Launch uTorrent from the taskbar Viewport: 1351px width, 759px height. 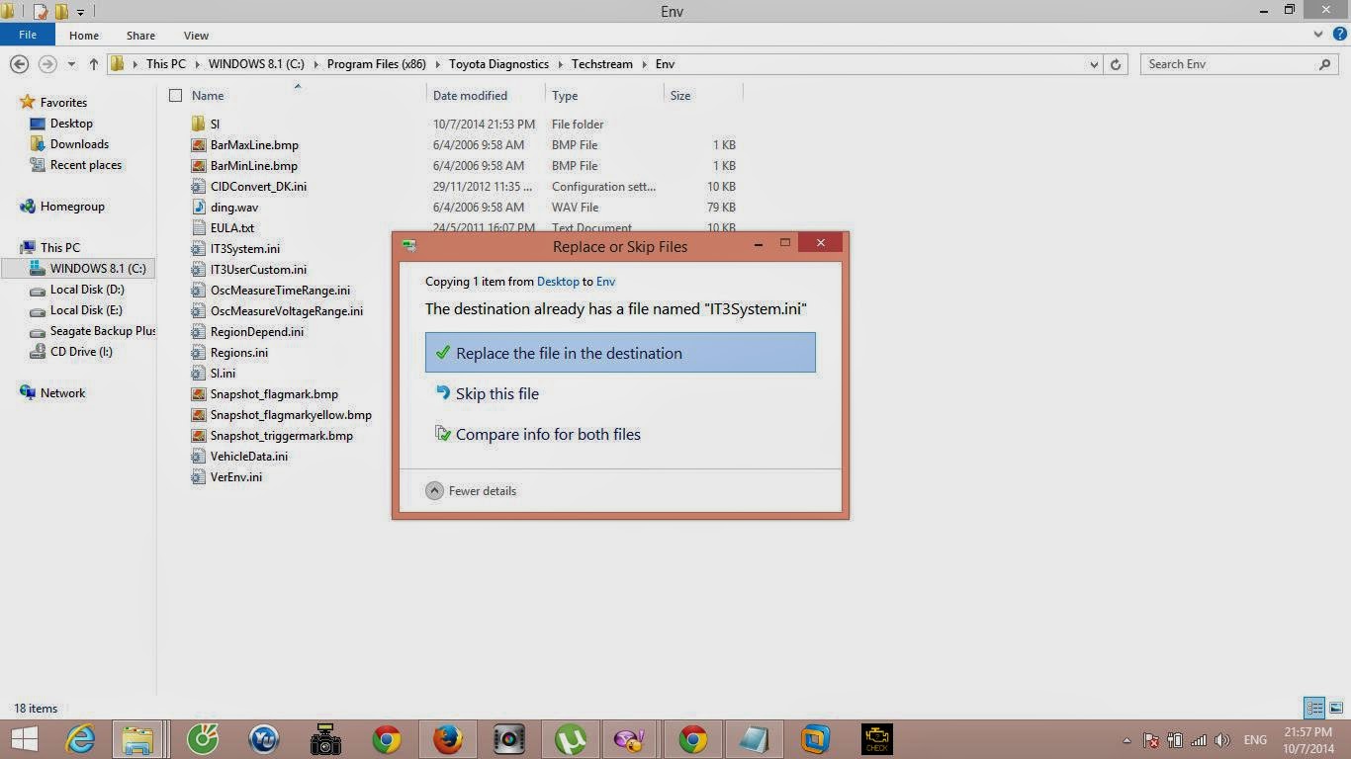571,739
